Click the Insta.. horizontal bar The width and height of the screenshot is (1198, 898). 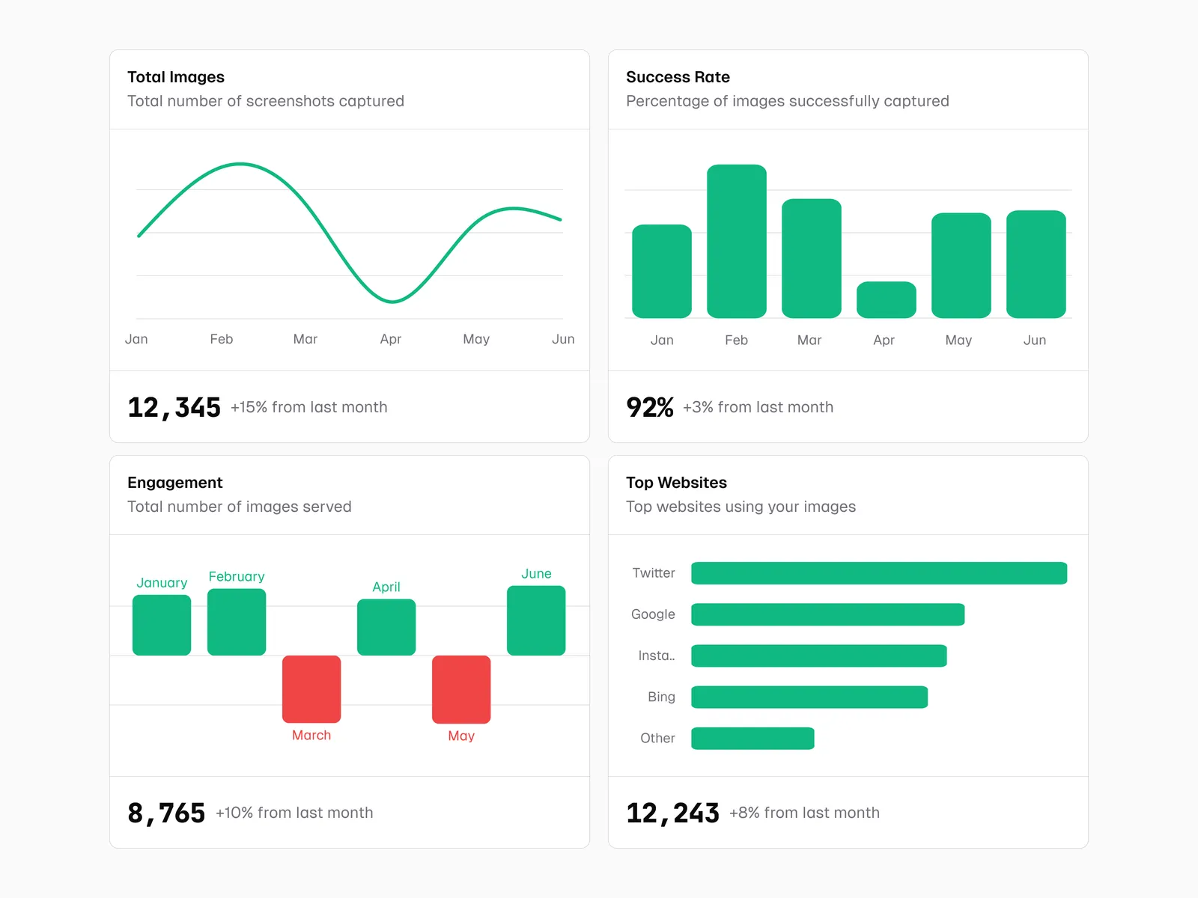pos(818,656)
